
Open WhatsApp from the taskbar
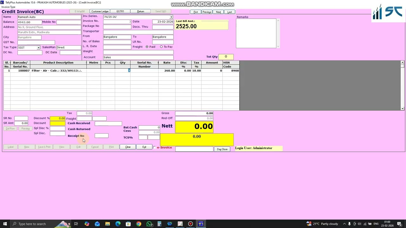tap(149, 224)
